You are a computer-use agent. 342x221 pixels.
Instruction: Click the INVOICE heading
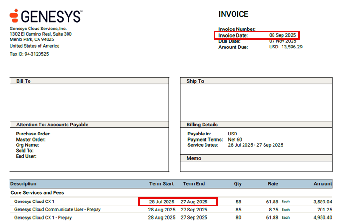pyautogui.click(x=233, y=15)
